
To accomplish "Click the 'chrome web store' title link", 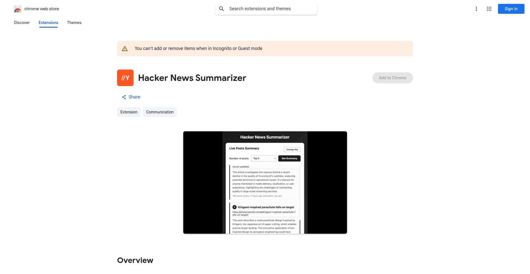I will (42, 9).
